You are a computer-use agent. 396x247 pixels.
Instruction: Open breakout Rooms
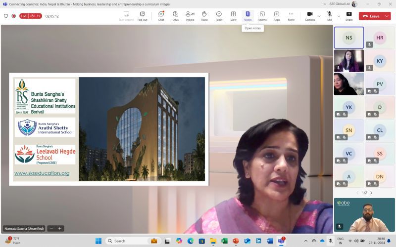pos(262,16)
